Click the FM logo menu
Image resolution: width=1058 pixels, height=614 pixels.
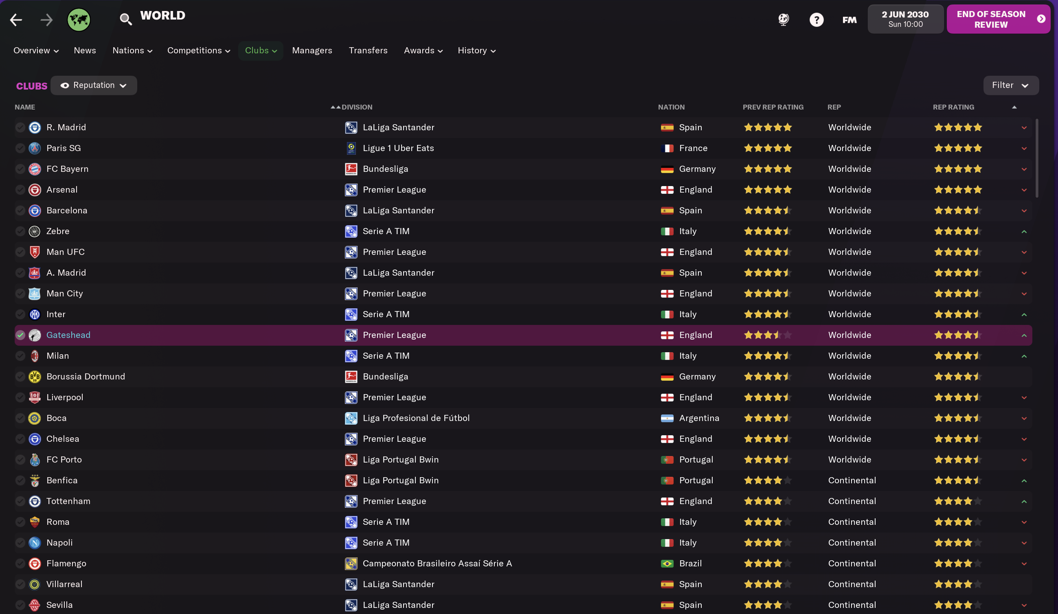coord(849,20)
